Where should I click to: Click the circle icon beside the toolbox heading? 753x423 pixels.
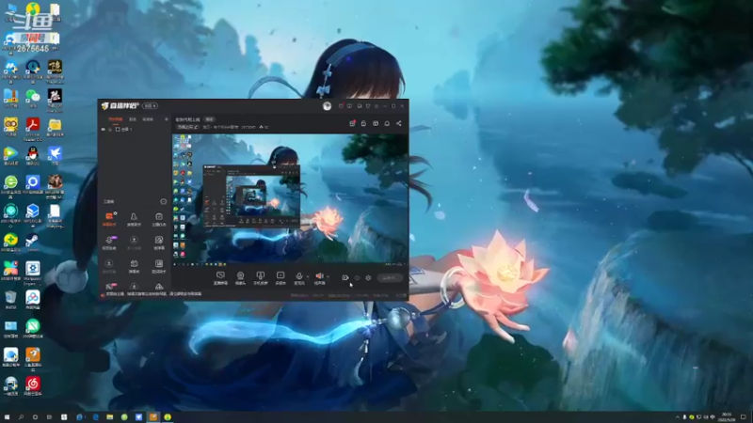click(163, 201)
